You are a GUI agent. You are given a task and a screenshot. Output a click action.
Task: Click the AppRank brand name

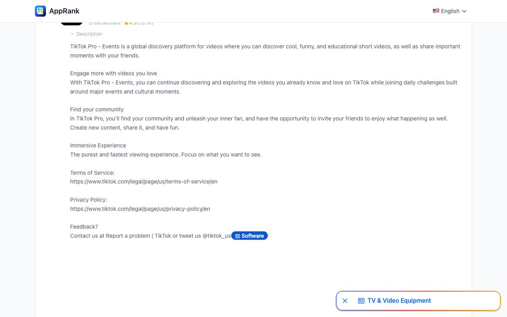(x=64, y=11)
